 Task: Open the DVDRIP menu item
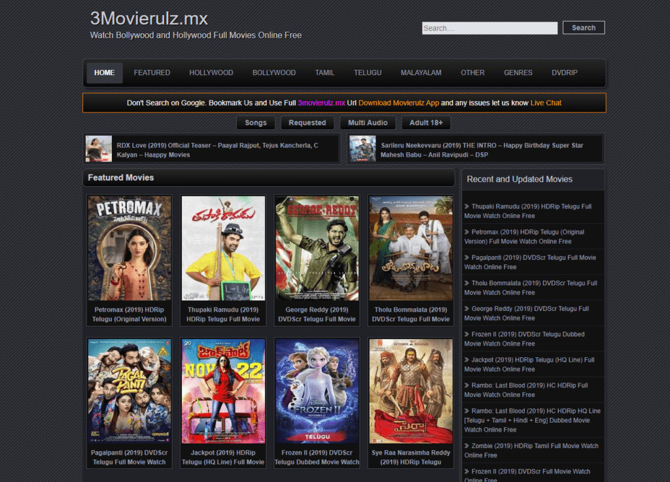(565, 73)
